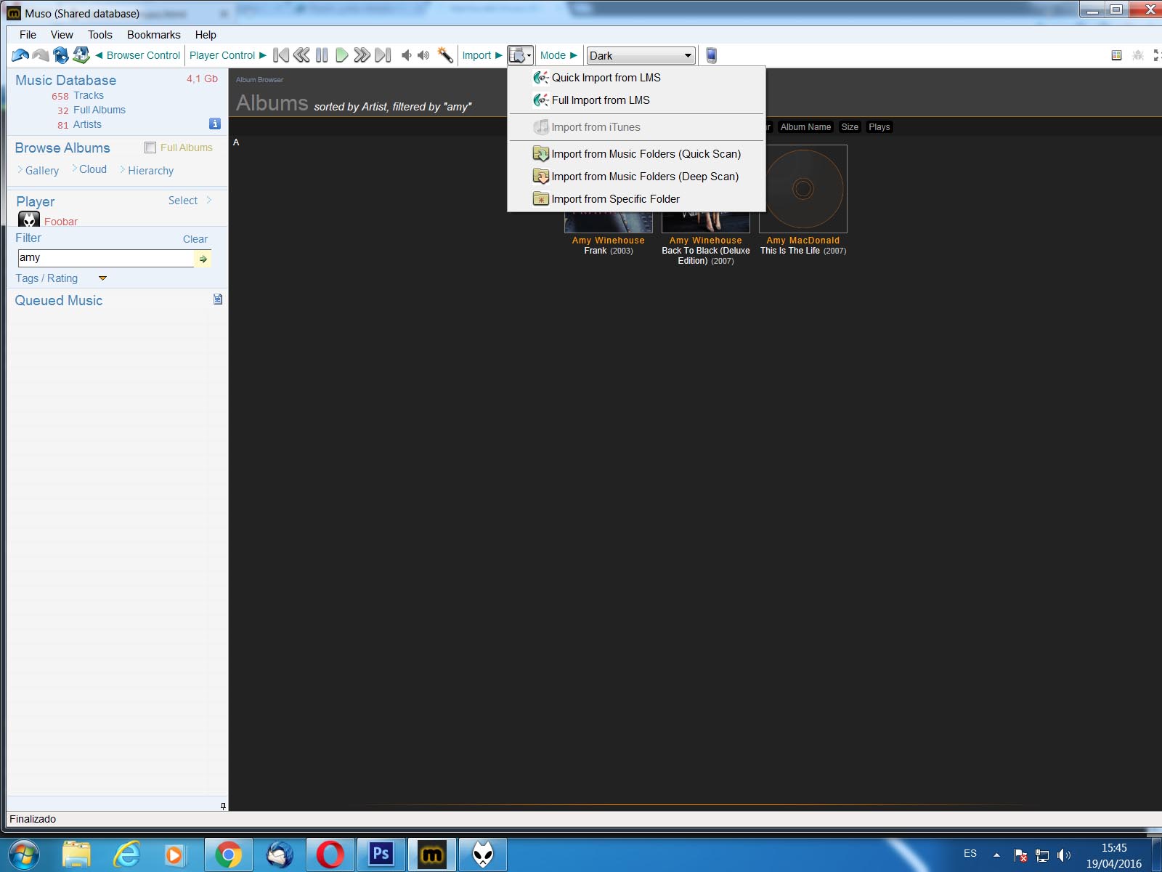Image resolution: width=1162 pixels, height=872 pixels.
Task: Select Import from Music Folders (Deep Scan)
Action: coord(636,177)
